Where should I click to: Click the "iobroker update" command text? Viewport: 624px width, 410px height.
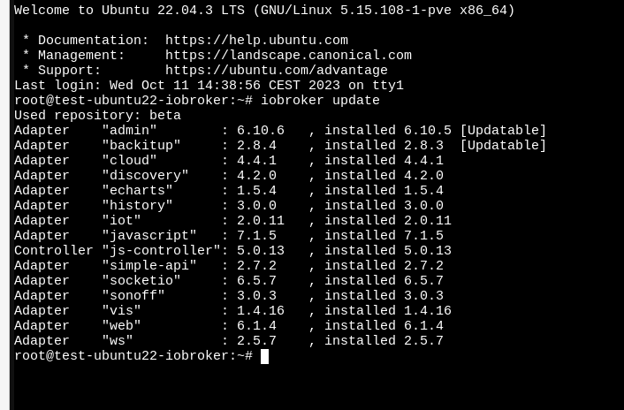click(x=320, y=100)
